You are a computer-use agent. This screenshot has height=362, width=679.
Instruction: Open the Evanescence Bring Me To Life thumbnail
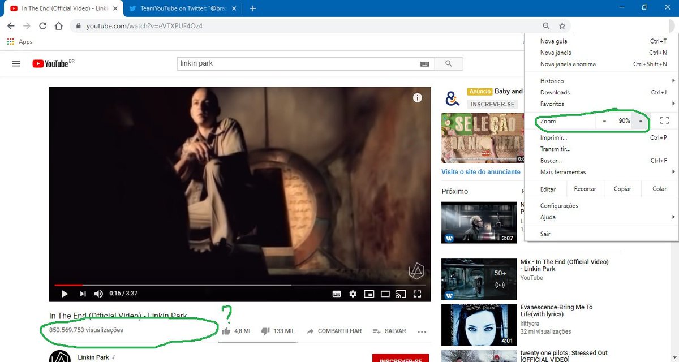479,325
